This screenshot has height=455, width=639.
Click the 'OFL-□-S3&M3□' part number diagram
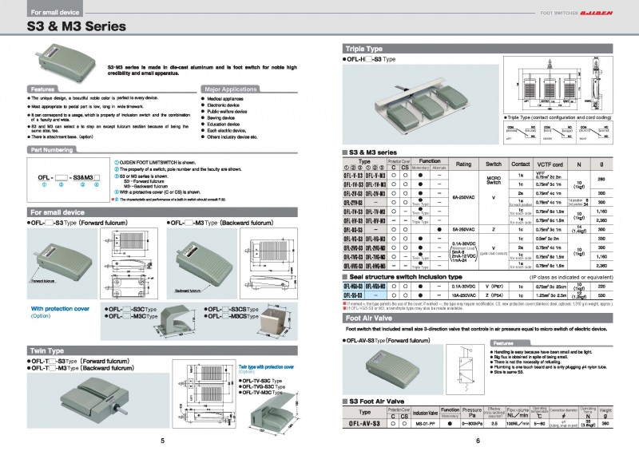point(69,180)
